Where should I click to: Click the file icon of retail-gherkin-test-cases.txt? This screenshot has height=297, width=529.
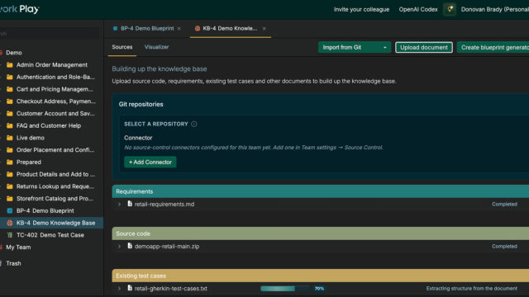(x=130, y=288)
